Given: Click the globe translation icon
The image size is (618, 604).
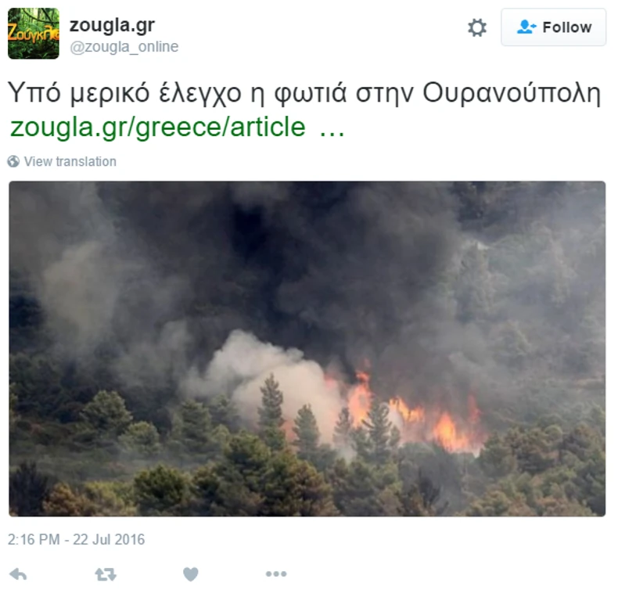Looking at the screenshot, I should [x=13, y=161].
